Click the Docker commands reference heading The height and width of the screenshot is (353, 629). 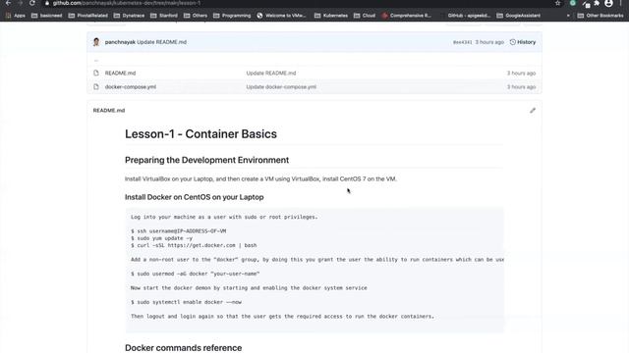click(x=184, y=348)
